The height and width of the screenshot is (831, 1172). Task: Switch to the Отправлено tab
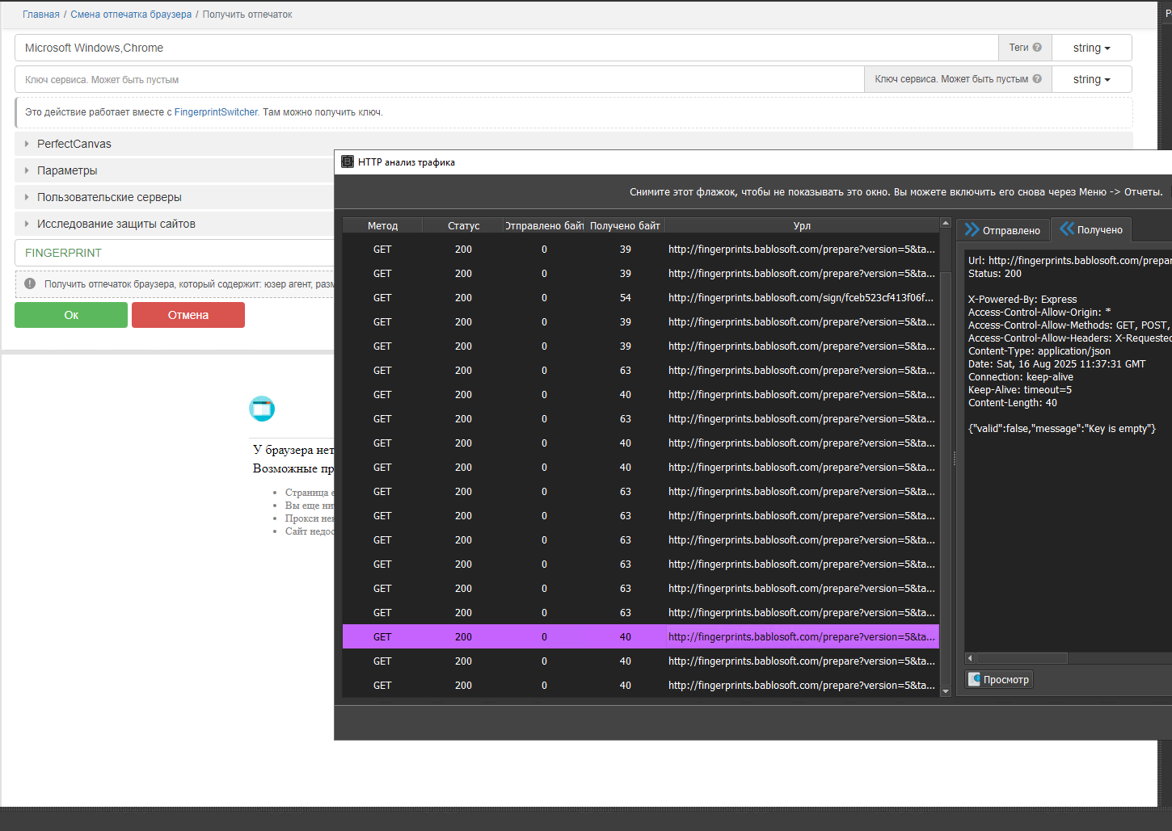tap(1003, 230)
